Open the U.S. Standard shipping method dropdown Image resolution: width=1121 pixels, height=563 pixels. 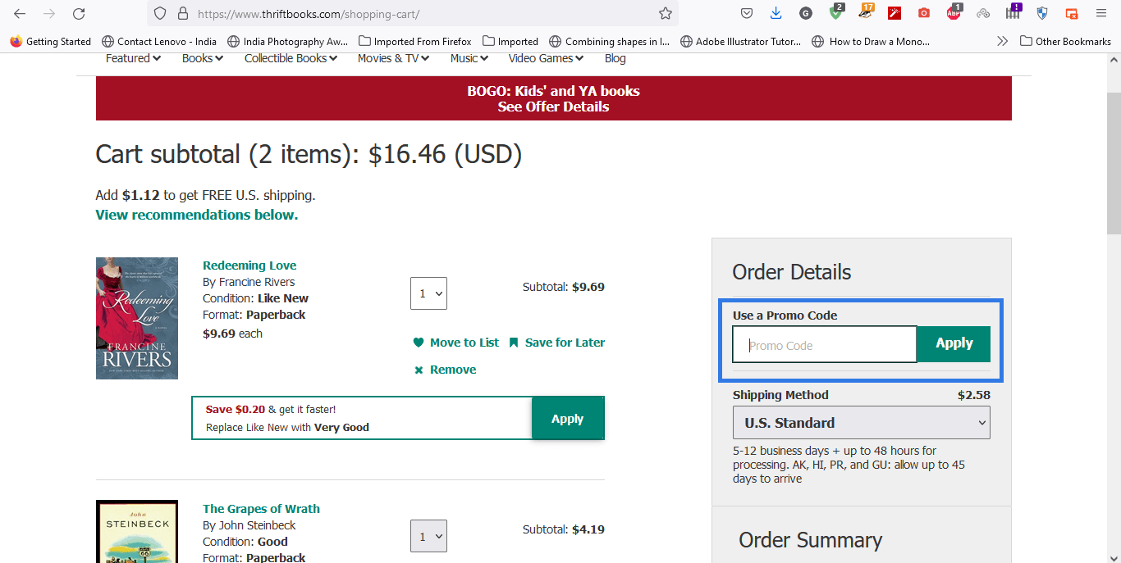click(x=862, y=423)
